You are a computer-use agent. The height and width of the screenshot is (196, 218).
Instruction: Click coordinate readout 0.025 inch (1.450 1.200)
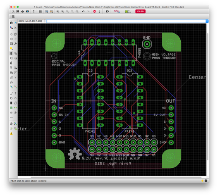30,21
